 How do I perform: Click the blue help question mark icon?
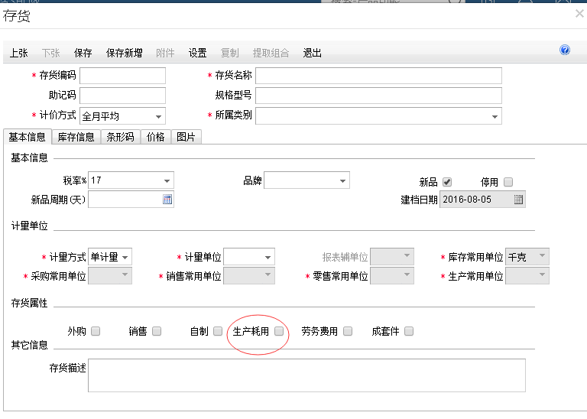pos(565,50)
